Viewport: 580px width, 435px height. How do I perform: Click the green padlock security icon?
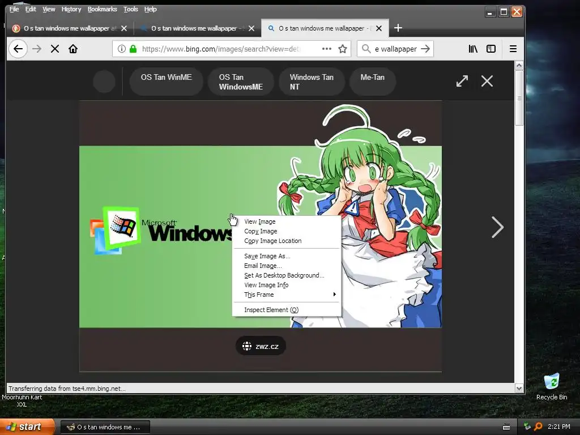[x=133, y=49]
